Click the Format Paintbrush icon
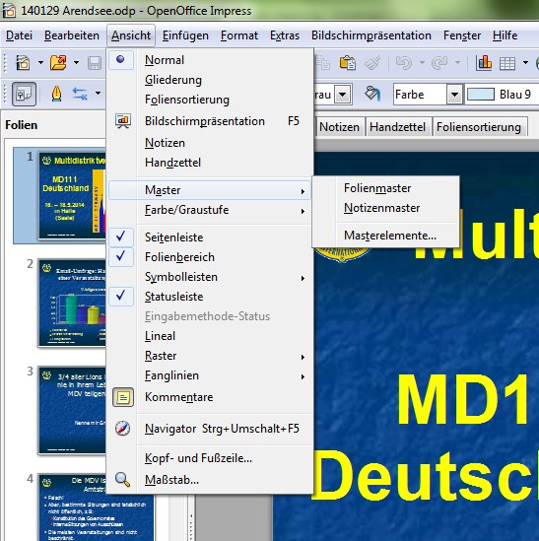The image size is (539, 541). point(372,63)
